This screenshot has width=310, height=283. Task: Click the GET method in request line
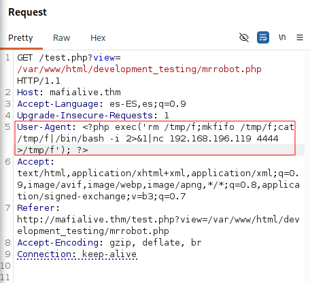(x=25, y=58)
